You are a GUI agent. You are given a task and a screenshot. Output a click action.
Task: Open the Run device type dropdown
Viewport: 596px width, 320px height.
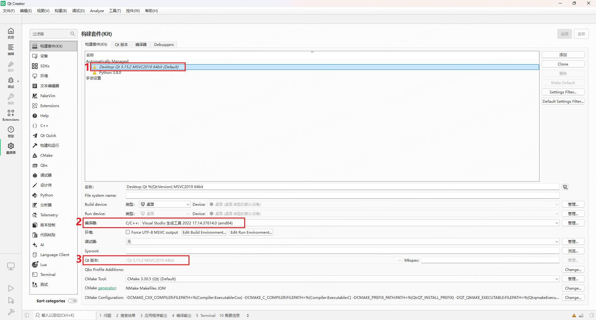click(165, 214)
